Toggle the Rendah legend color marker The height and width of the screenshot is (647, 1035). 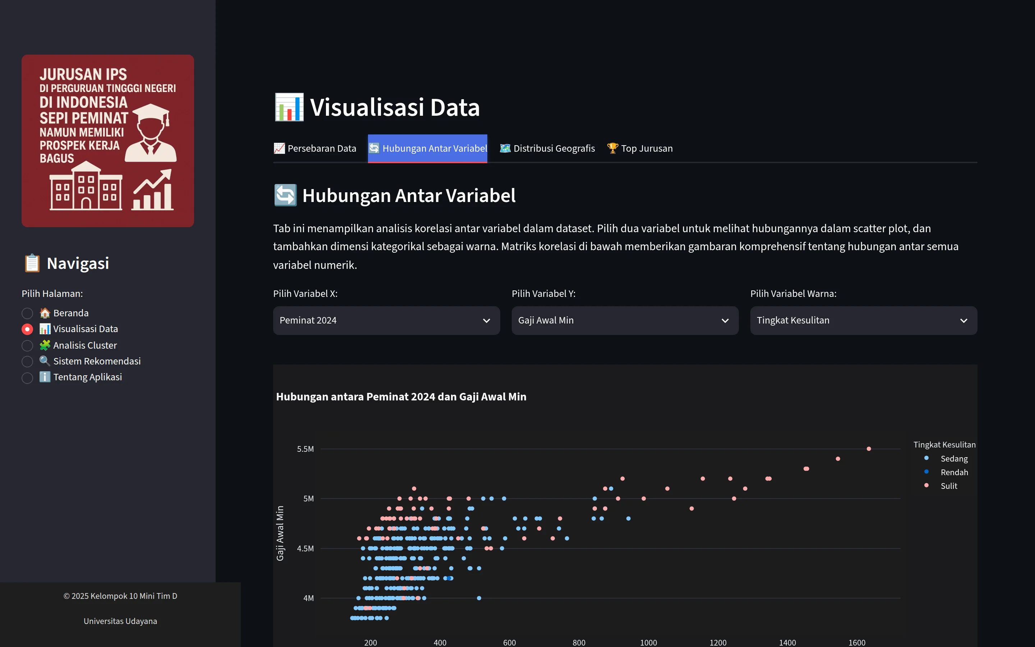(x=926, y=472)
